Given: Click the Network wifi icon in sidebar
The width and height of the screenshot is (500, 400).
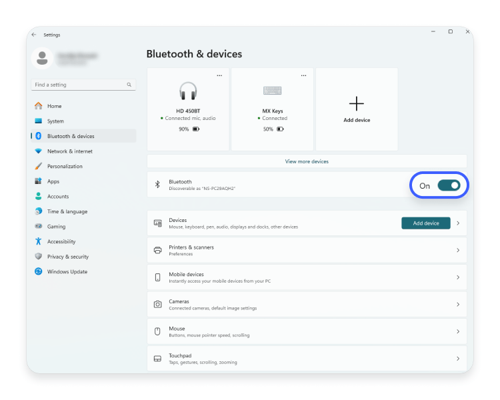Looking at the screenshot, I should pos(38,151).
